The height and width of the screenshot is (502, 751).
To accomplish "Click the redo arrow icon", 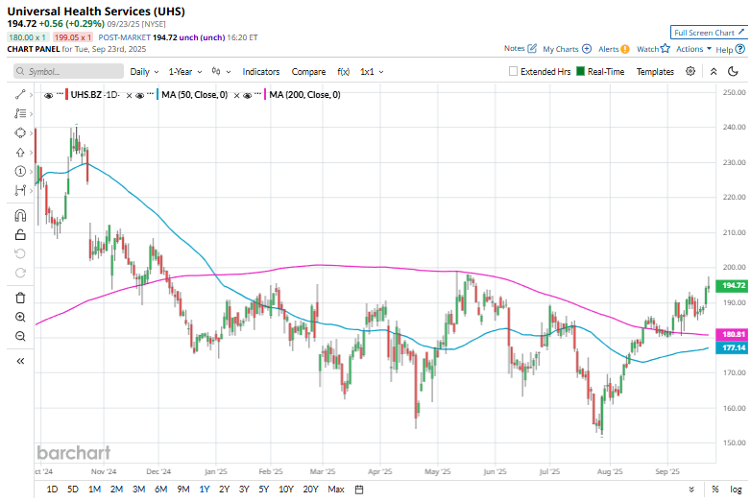I will [20, 273].
